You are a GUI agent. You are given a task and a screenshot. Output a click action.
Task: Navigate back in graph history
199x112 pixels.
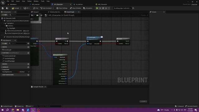click(37, 15)
